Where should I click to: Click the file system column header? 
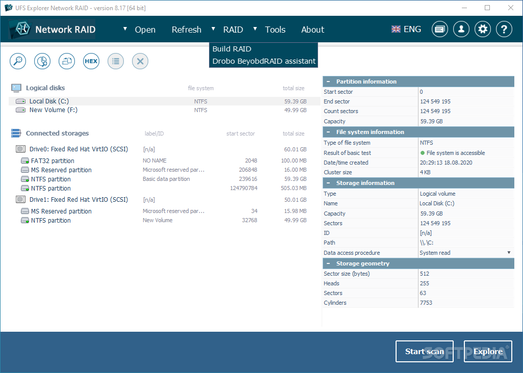[x=201, y=88]
